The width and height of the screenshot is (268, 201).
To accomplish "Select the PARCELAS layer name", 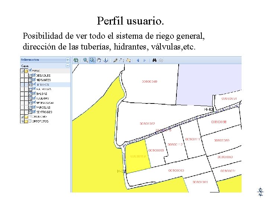I will coord(43,108).
